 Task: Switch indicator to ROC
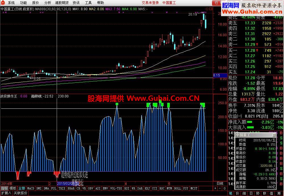tap(162, 188)
